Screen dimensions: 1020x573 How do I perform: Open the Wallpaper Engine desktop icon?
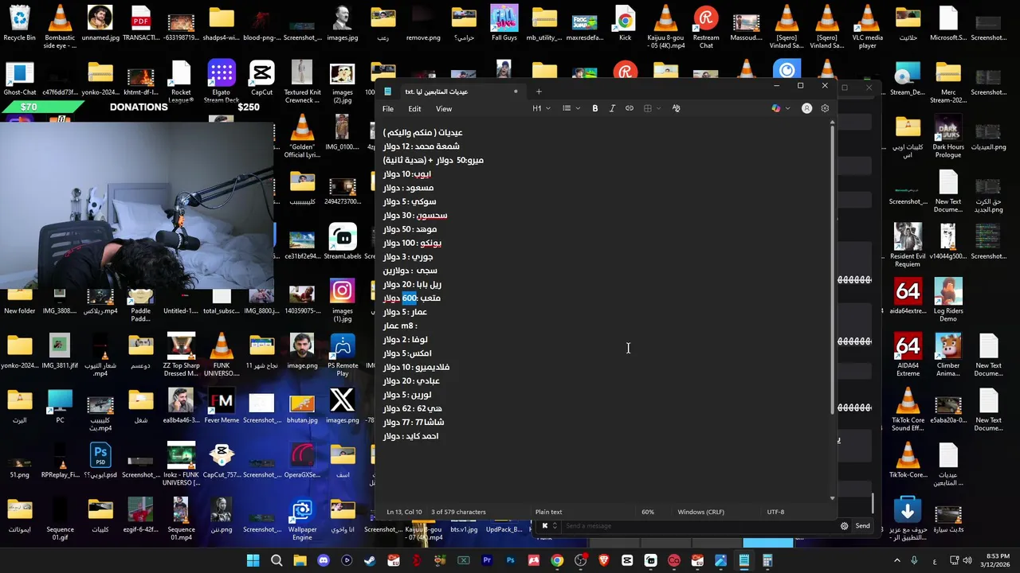(x=302, y=520)
